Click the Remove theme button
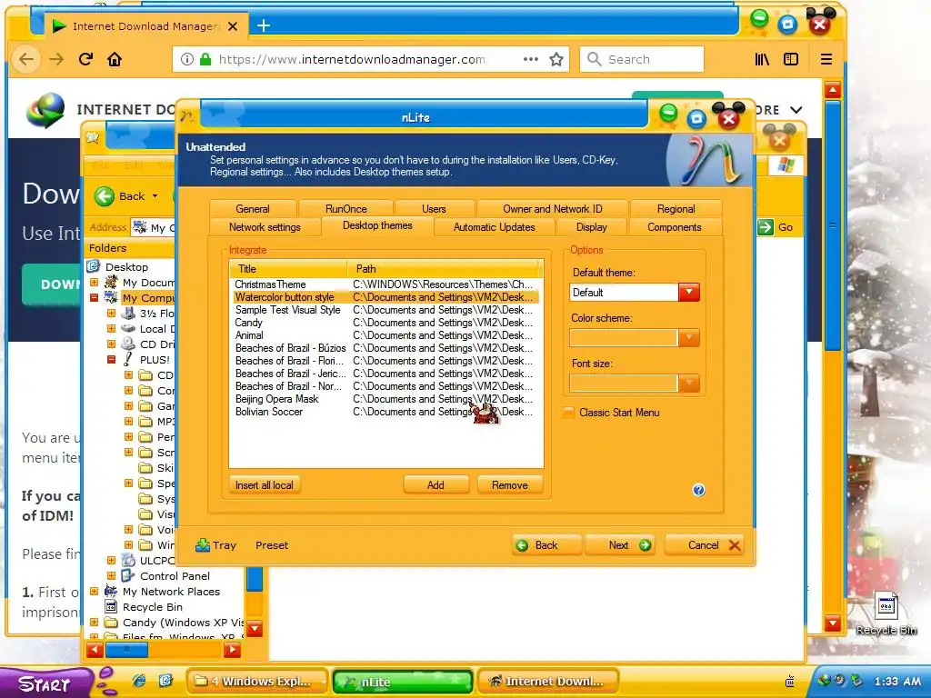 click(x=509, y=485)
